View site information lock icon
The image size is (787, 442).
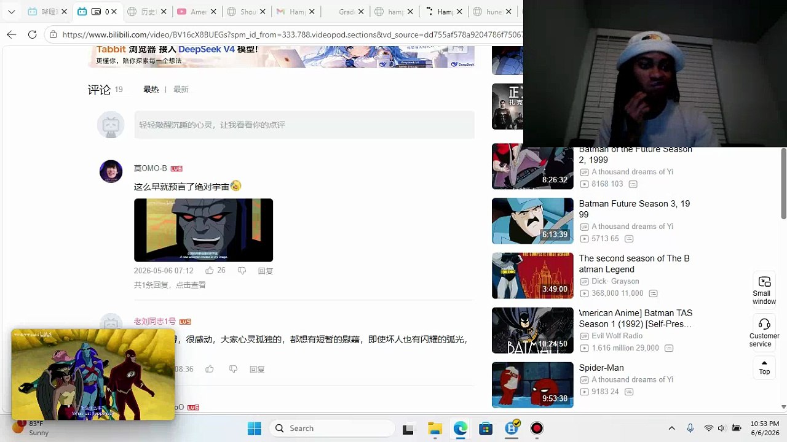coord(53,34)
